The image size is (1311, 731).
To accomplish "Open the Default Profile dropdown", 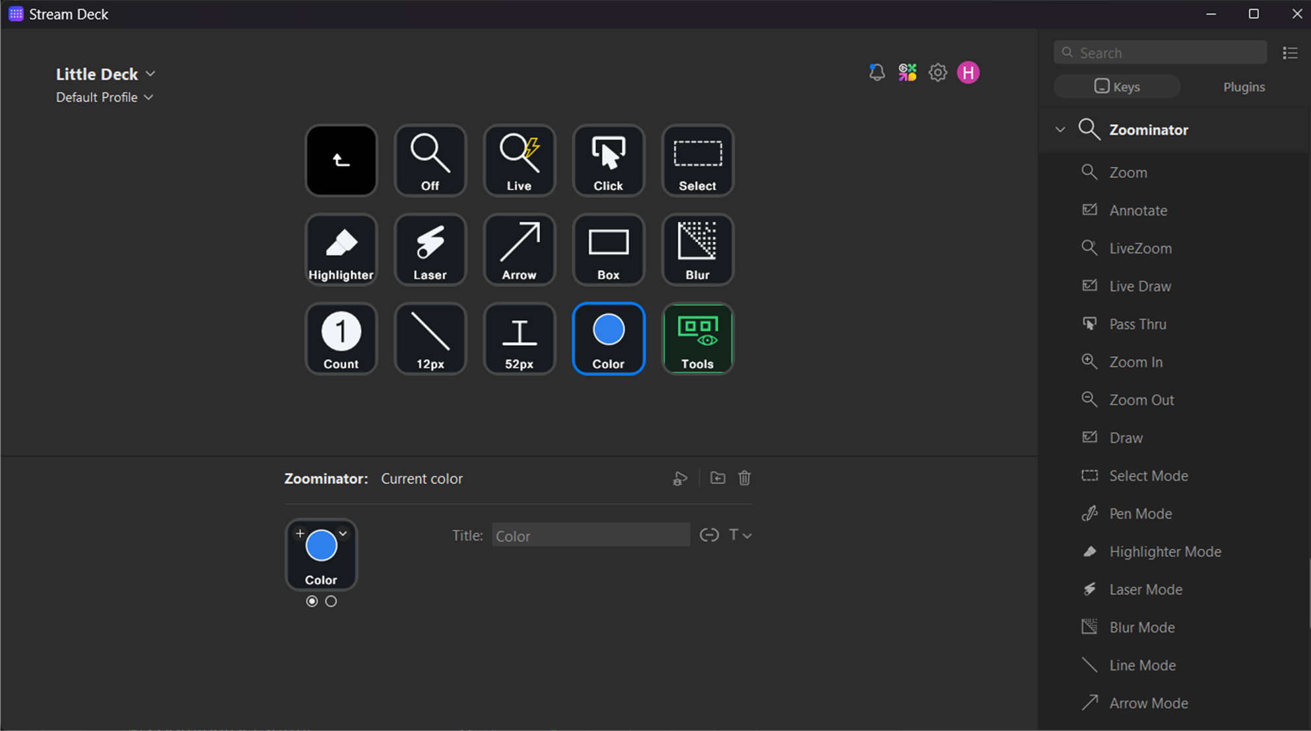I will click(104, 97).
